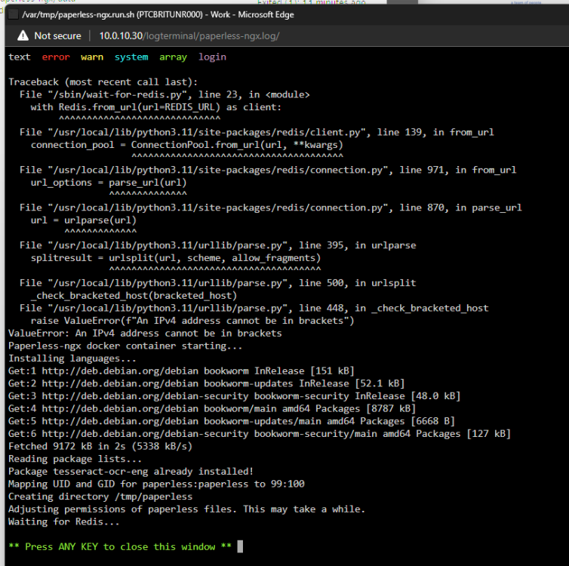The image size is (569, 566).
Task: Click 'Paperless-ngx docker container starting...' line
Action: pyautogui.click(x=125, y=346)
